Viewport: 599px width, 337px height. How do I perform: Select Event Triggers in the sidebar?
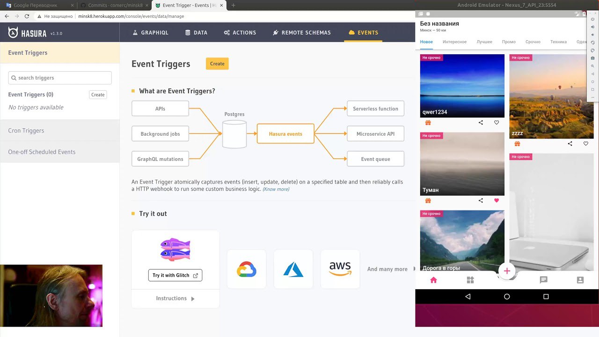point(60,53)
